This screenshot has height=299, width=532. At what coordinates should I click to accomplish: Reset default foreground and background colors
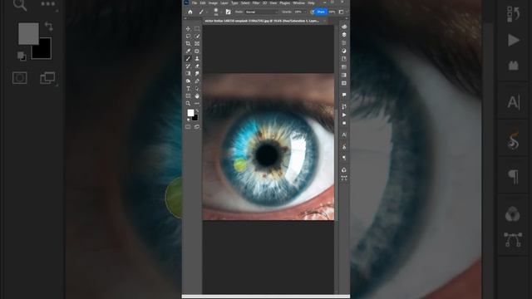pyautogui.click(x=189, y=120)
